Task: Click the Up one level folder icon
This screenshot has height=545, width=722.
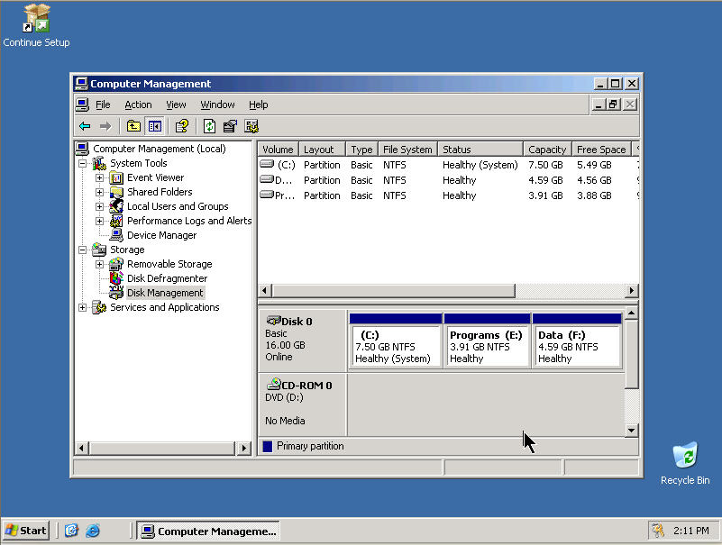Action: [133, 126]
